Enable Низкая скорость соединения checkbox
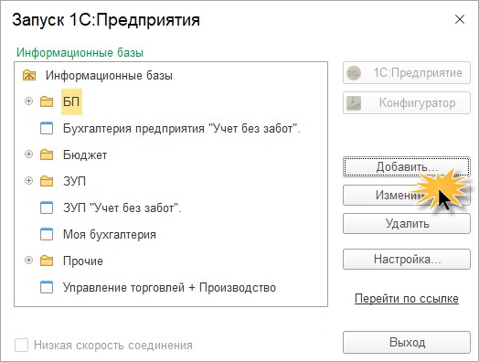 (x=21, y=346)
